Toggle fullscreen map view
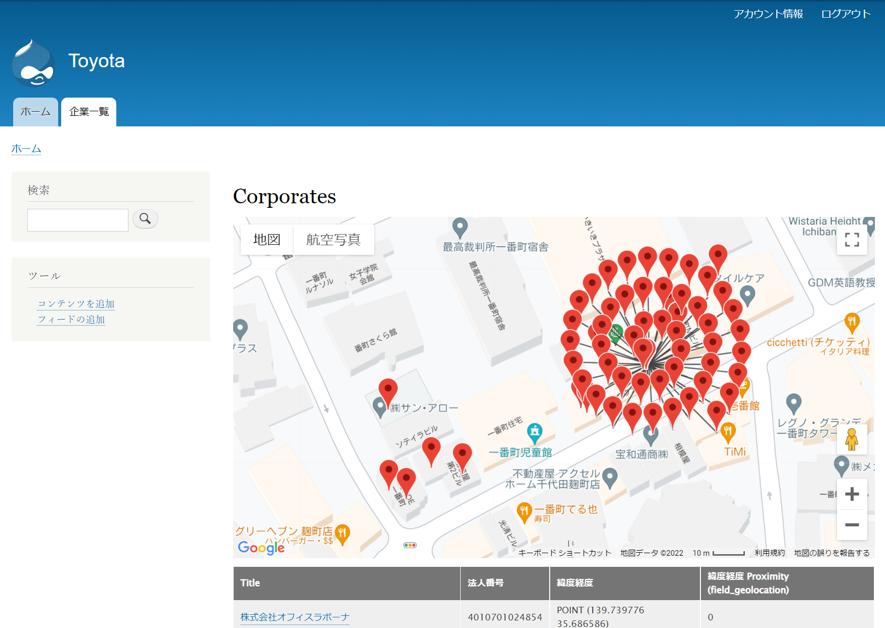 pyautogui.click(x=852, y=240)
